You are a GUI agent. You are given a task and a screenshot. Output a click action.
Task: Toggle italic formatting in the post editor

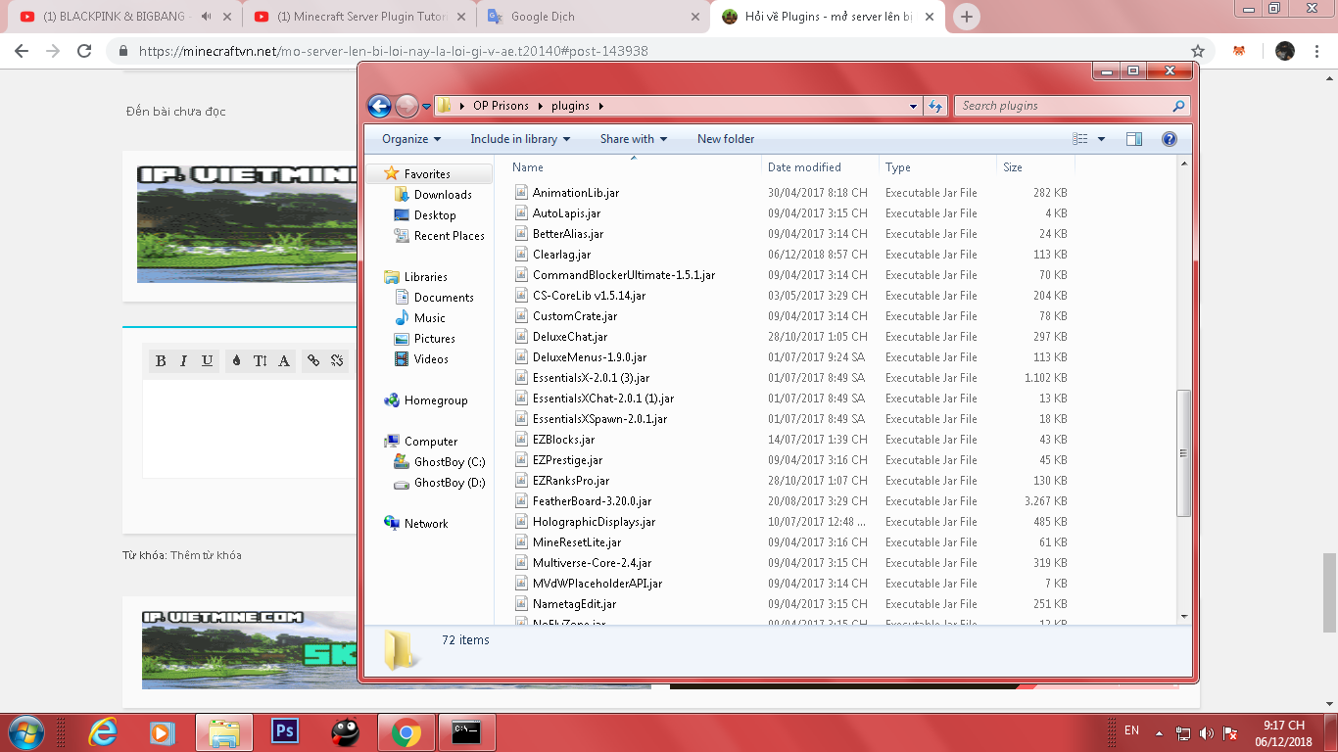[x=183, y=360]
